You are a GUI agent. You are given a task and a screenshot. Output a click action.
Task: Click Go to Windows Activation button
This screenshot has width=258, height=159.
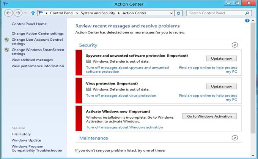point(209,116)
